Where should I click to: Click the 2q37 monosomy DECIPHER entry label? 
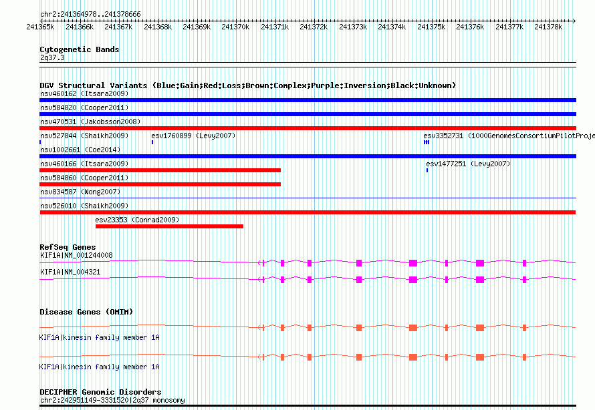pyautogui.click(x=112, y=400)
